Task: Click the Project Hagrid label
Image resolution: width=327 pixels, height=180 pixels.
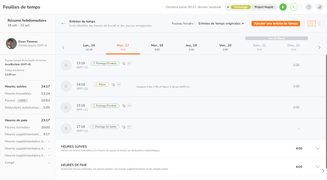Action: coord(264,7)
